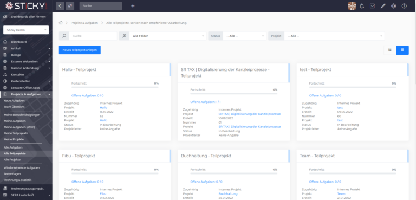Image resolution: width=416 pixels, height=200 pixels.
Task: Open settings gear icon
Action: [x=393, y=6]
